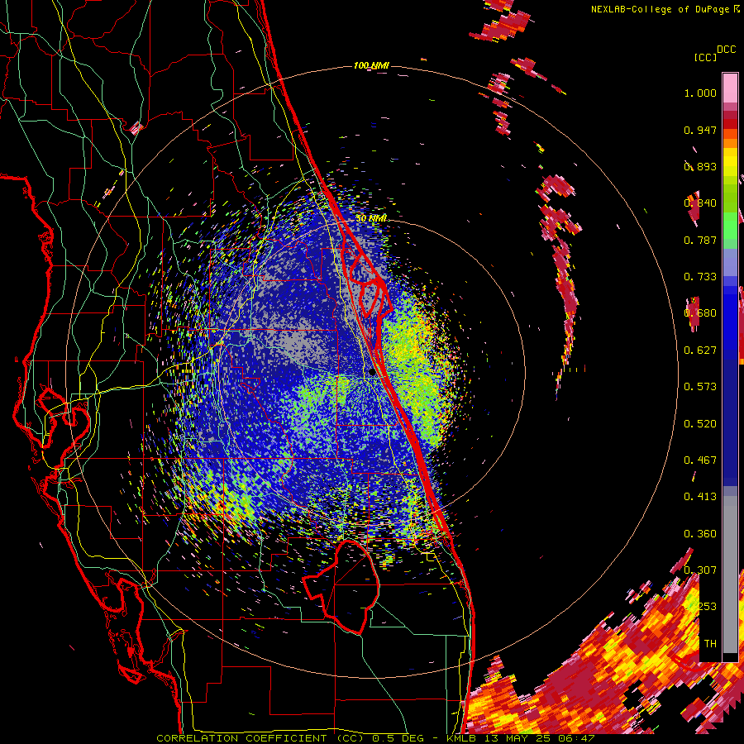Viewport: 744px width, 744px height.
Task: Click the 0.573 scale value
Action: (x=700, y=387)
